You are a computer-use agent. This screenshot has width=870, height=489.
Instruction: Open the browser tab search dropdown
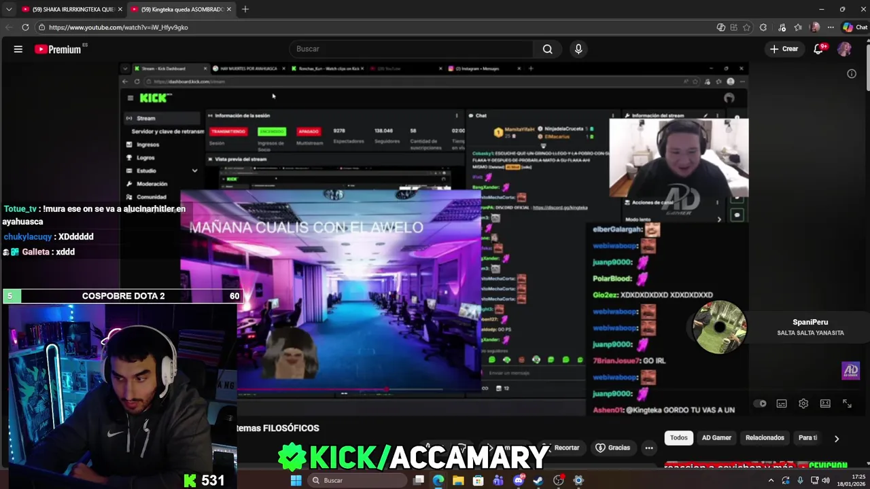click(7, 10)
